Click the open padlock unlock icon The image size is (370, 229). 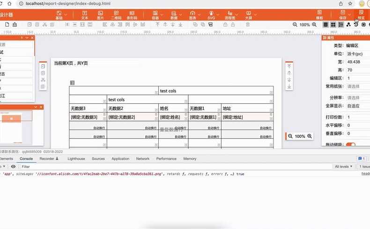click(x=233, y=24)
